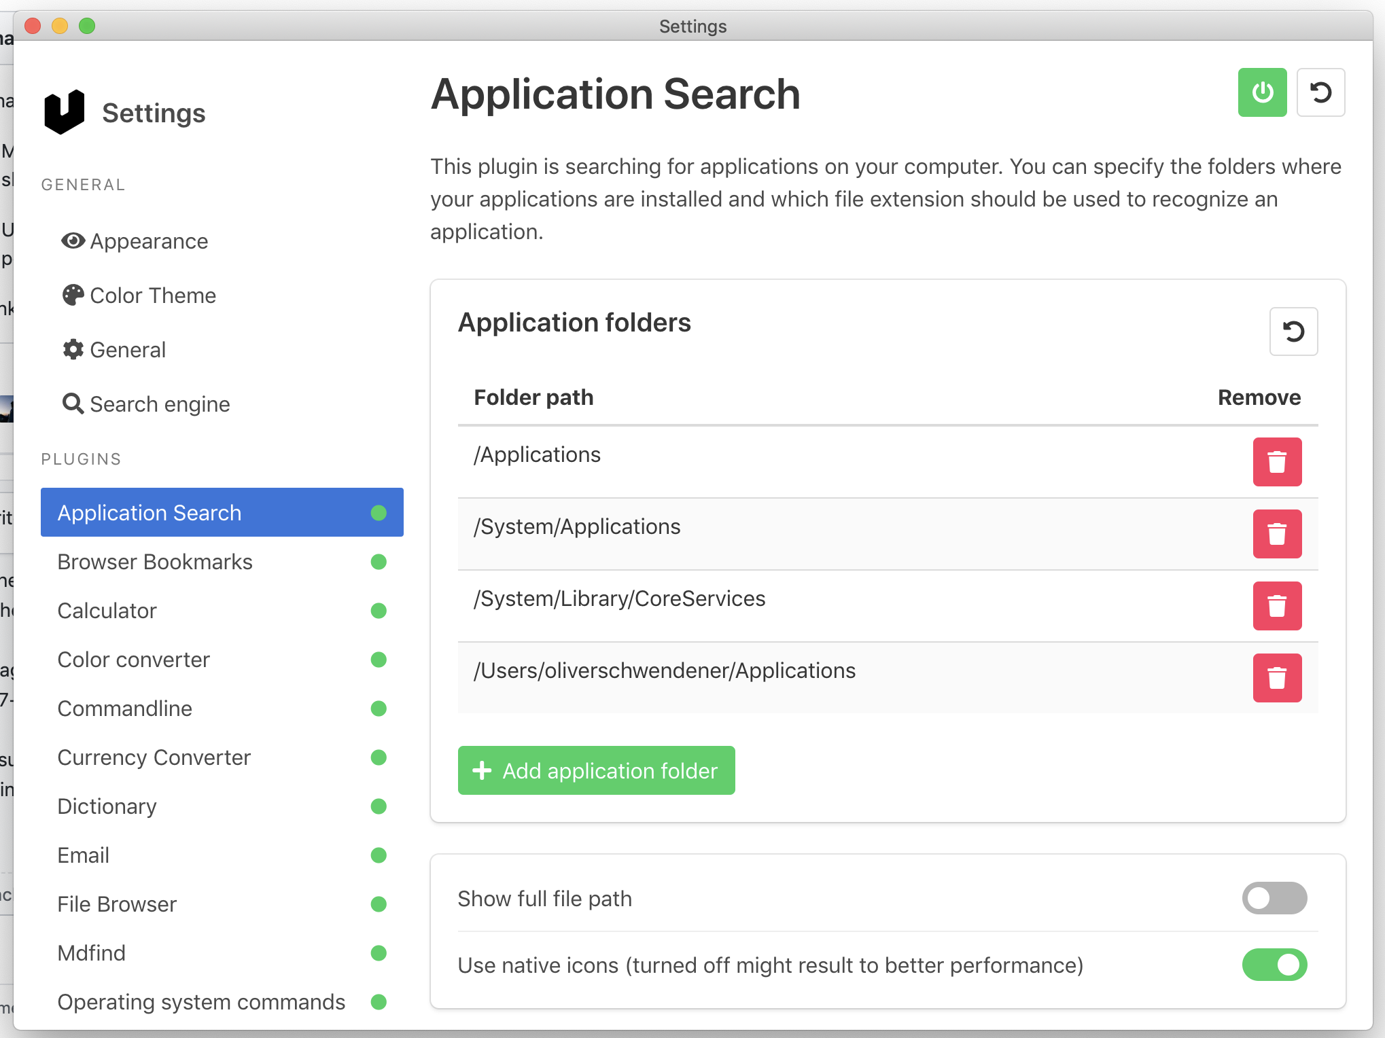Open Search engine via the magnifier icon
The image size is (1385, 1038).
pos(72,404)
